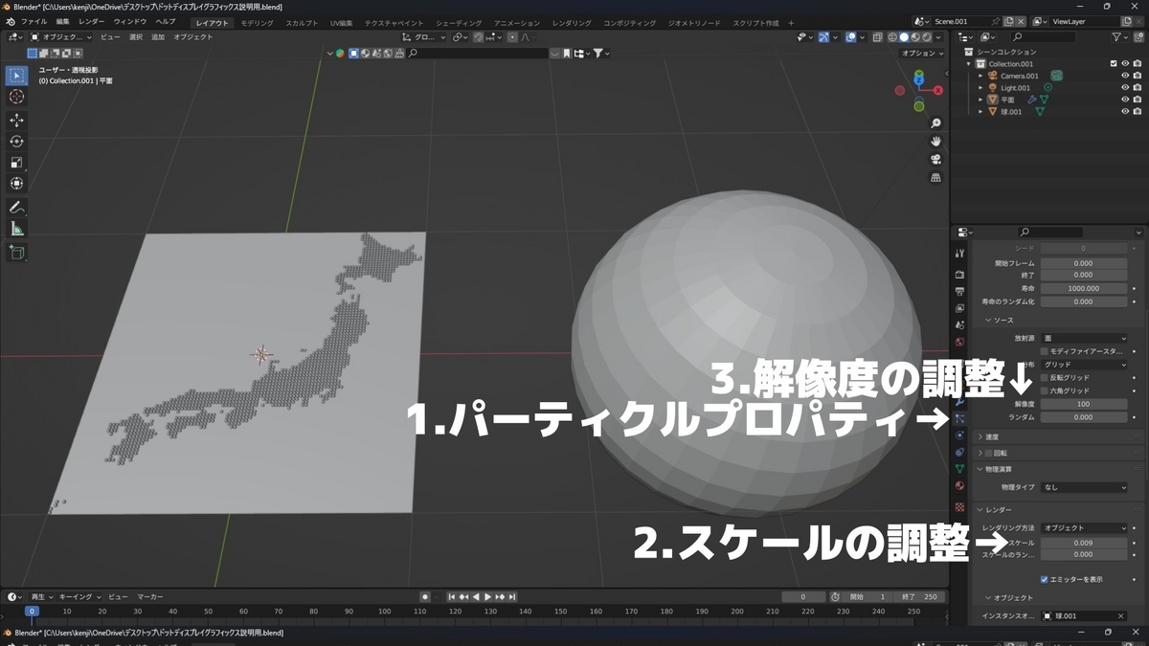Select the Measure tool
Viewport: 1149px width, 646px height.
tap(15, 230)
